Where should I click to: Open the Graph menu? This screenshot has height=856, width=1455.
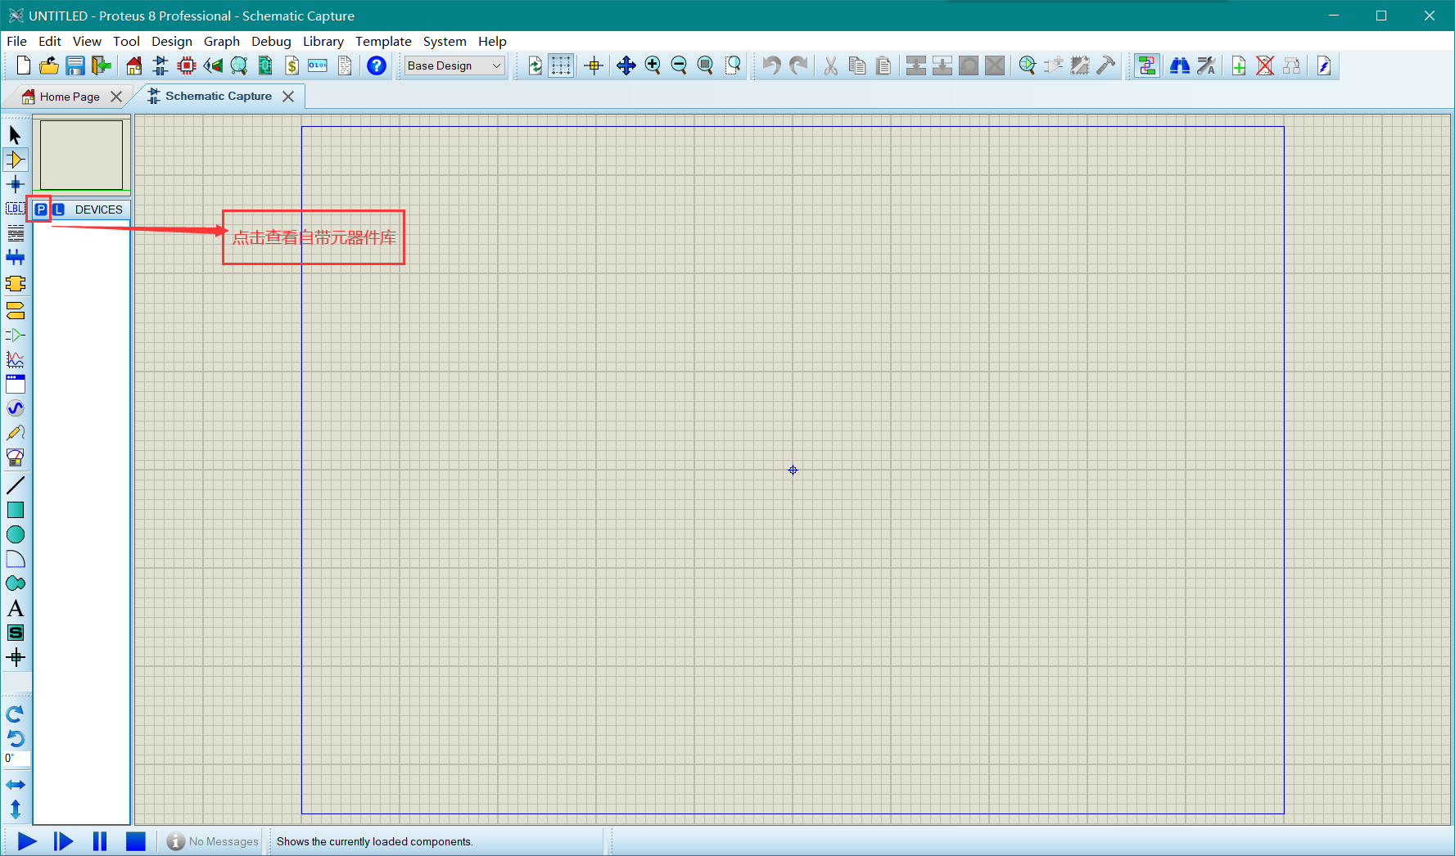tap(222, 41)
